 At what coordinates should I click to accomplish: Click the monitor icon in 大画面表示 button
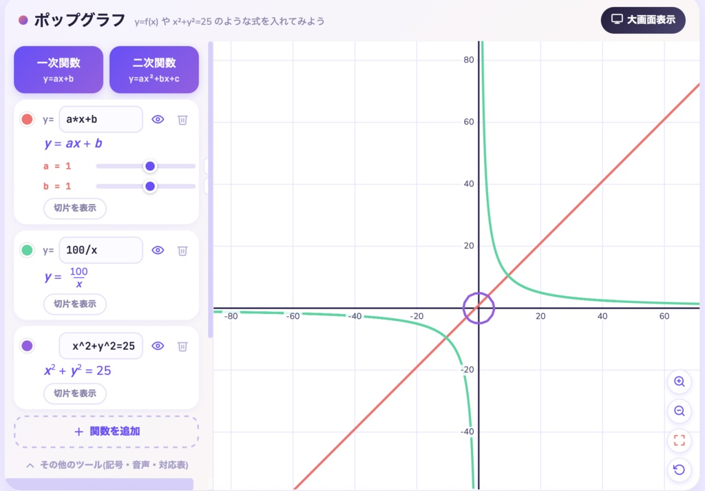click(617, 19)
